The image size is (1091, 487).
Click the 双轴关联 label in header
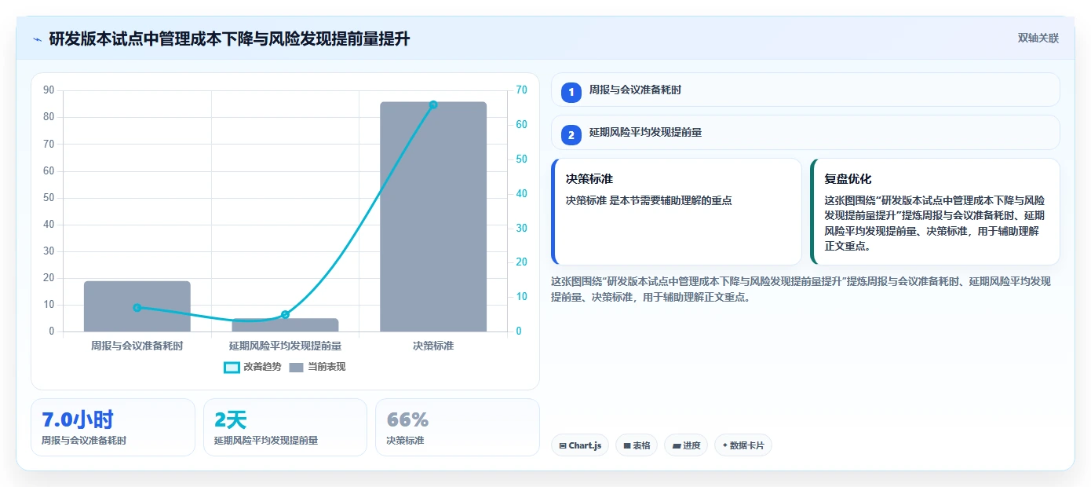click(x=1038, y=38)
